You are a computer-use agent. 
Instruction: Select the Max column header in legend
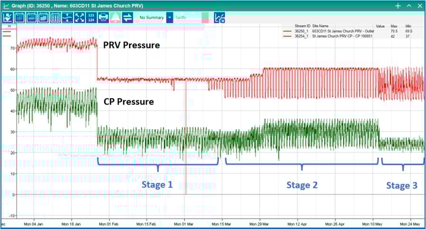tap(394, 26)
